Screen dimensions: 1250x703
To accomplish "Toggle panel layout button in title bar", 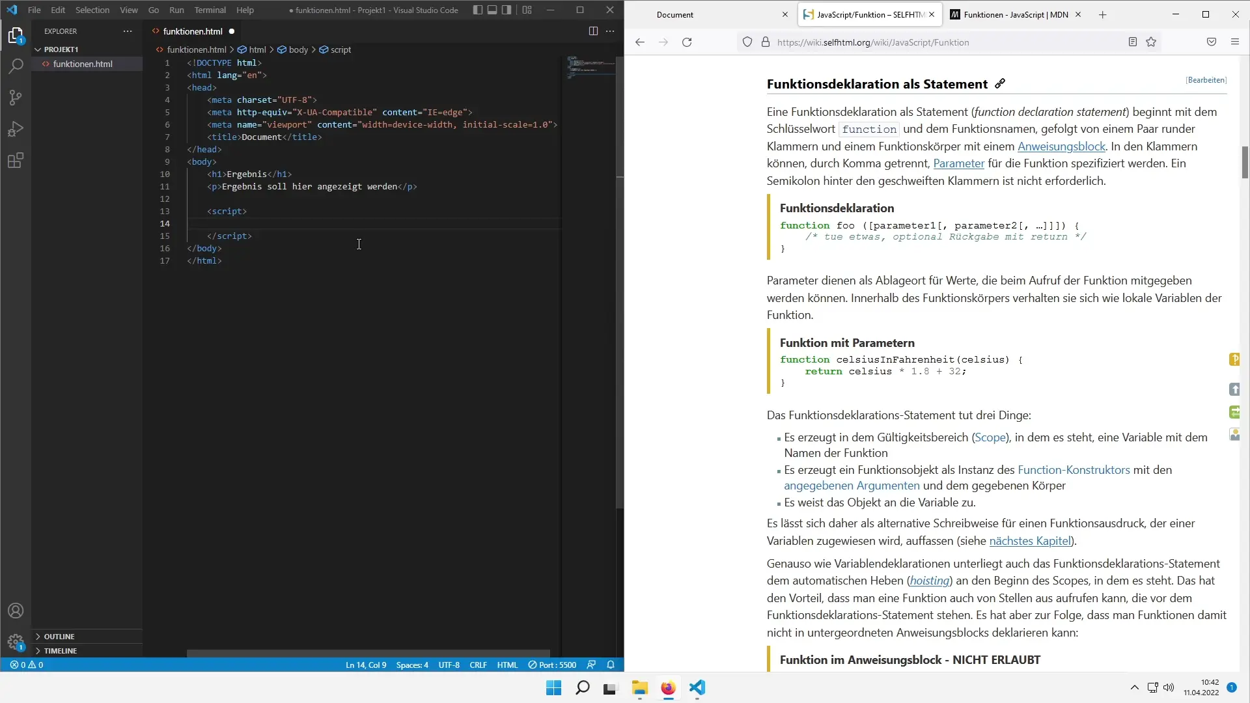I will [492, 10].
